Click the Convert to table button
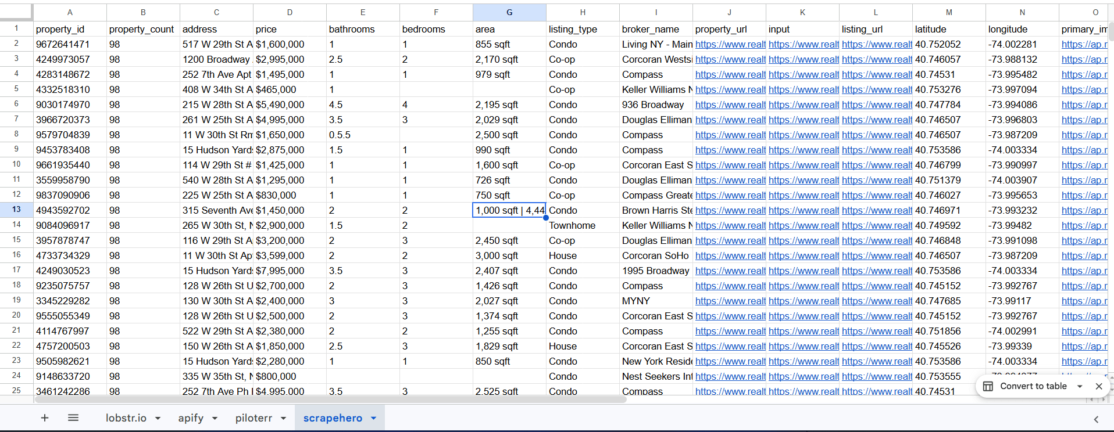This screenshot has width=1114, height=432. click(1033, 386)
